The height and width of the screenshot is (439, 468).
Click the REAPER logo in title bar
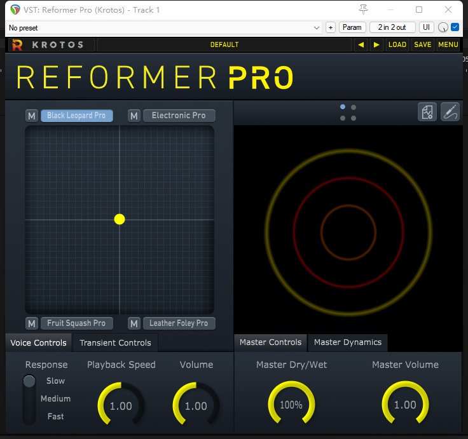coord(15,10)
